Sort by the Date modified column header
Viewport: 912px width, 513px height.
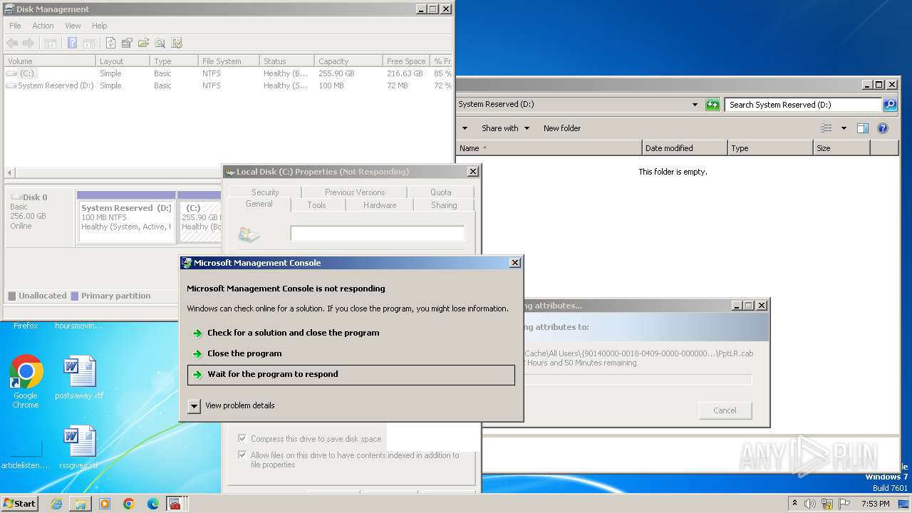tap(685, 148)
